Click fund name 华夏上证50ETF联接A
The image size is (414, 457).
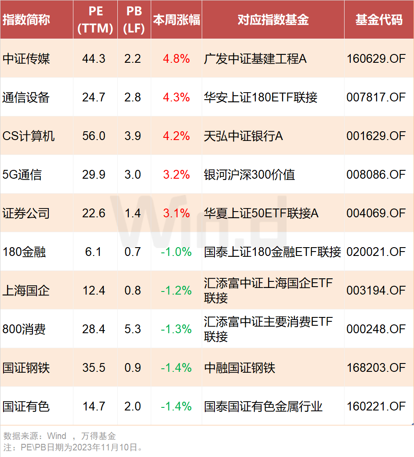click(261, 213)
